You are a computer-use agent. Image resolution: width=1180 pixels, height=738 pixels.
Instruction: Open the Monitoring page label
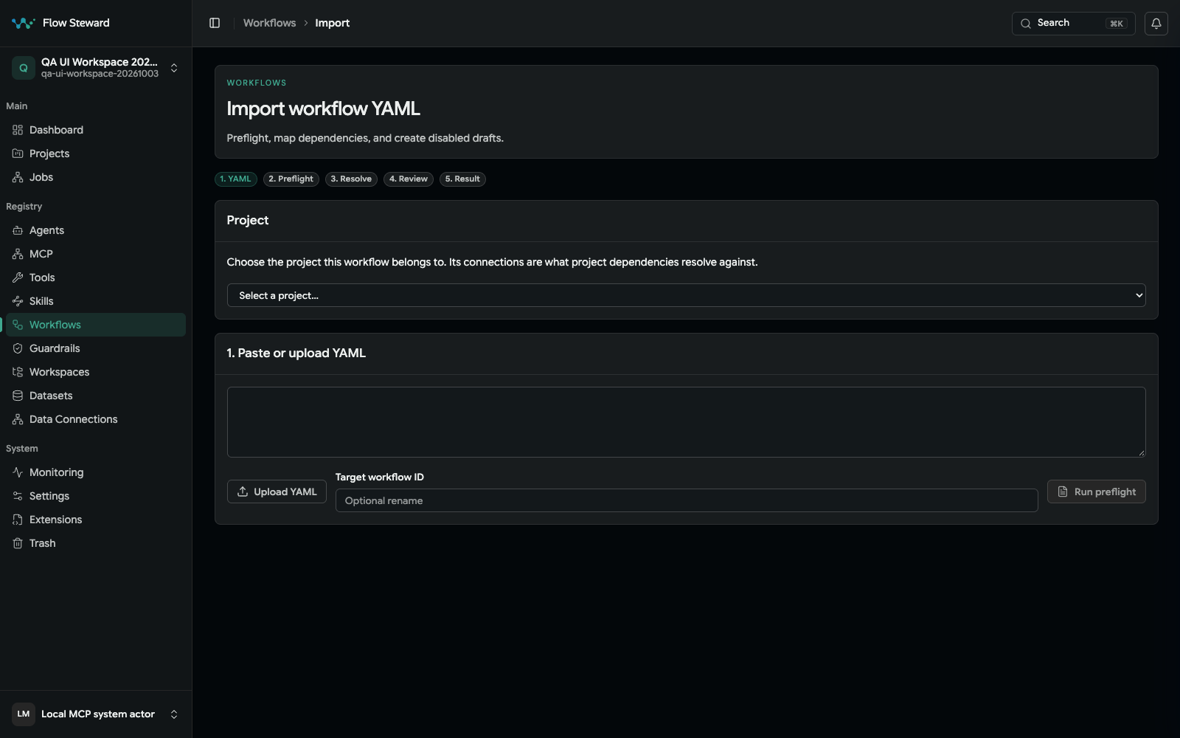pyautogui.click(x=56, y=472)
